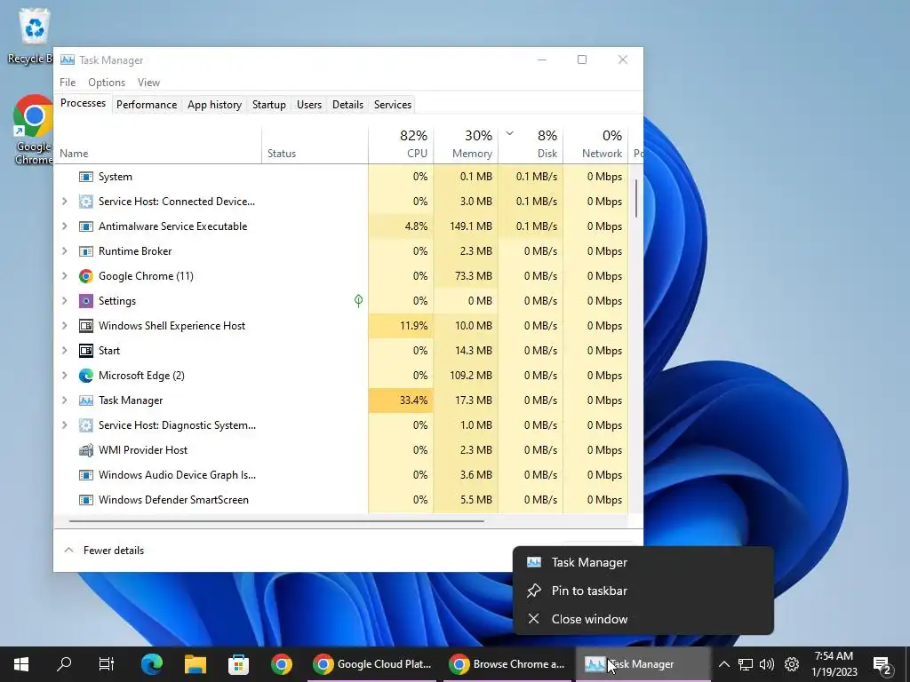Click the Google Cloud Plat... taskbar button
910x682 pixels.
coord(373,664)
